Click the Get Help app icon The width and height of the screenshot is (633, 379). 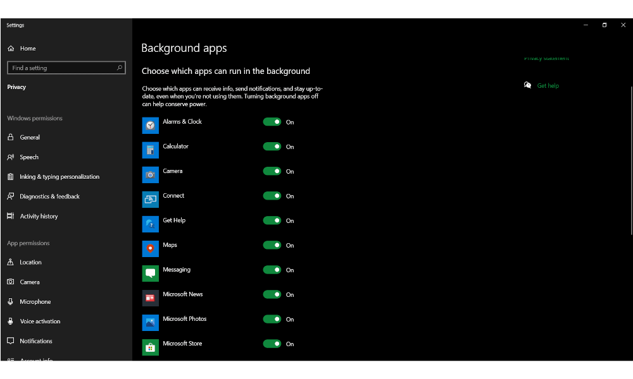pos(150,224)
